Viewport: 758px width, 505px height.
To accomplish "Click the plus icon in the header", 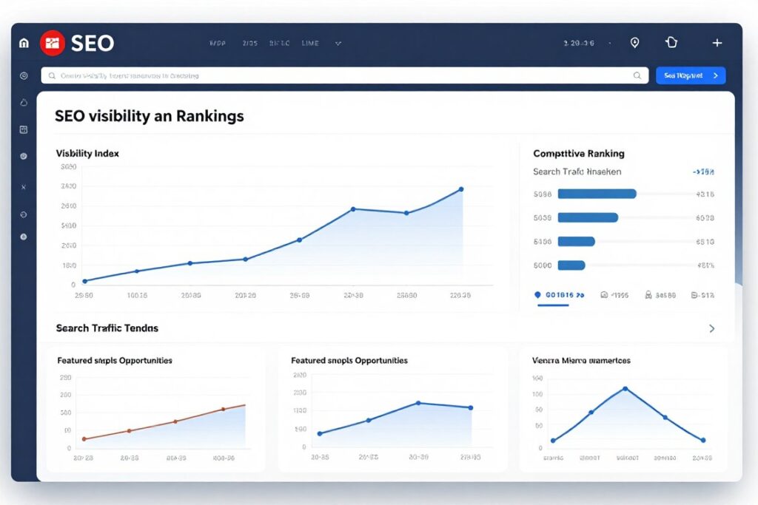I will coord(717,43).
